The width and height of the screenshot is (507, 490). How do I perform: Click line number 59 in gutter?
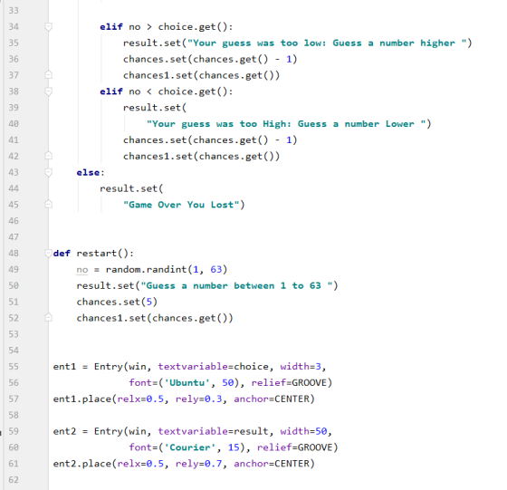(14, 431)
